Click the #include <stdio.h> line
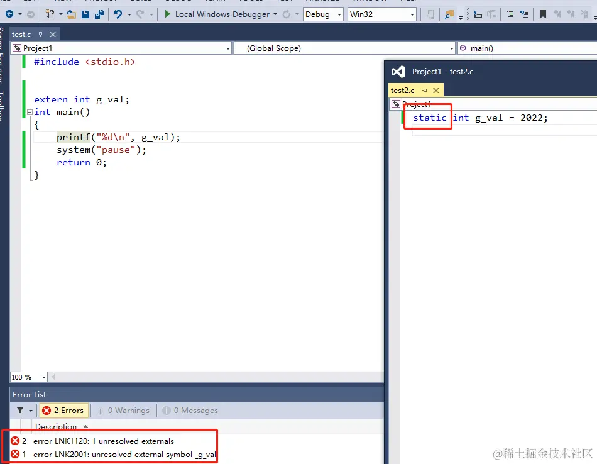This screenshot has width=597, height=464. coord(85,62)
